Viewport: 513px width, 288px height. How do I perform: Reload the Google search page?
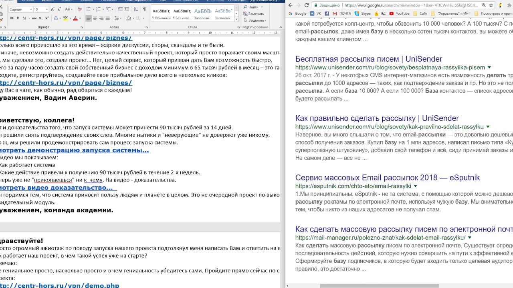point(307,5)
